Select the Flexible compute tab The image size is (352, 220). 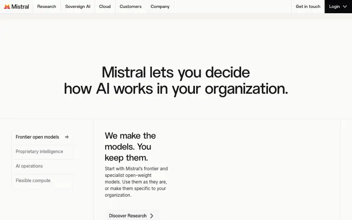pos(42,180)
